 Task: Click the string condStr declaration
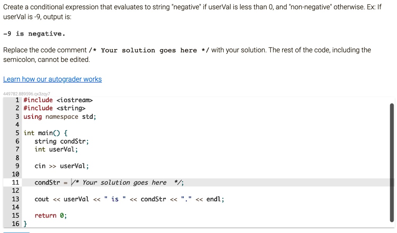pos(62,141)
